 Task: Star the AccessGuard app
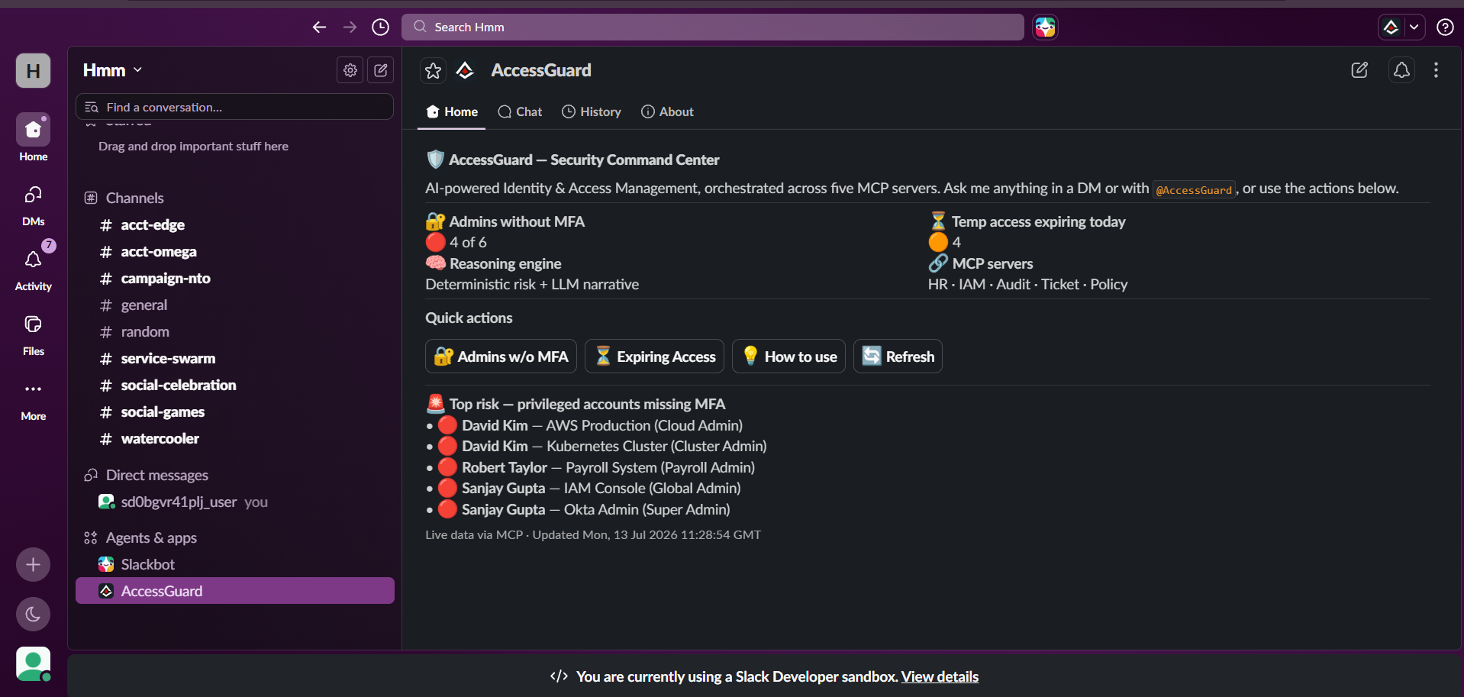(x=433, y=70)
